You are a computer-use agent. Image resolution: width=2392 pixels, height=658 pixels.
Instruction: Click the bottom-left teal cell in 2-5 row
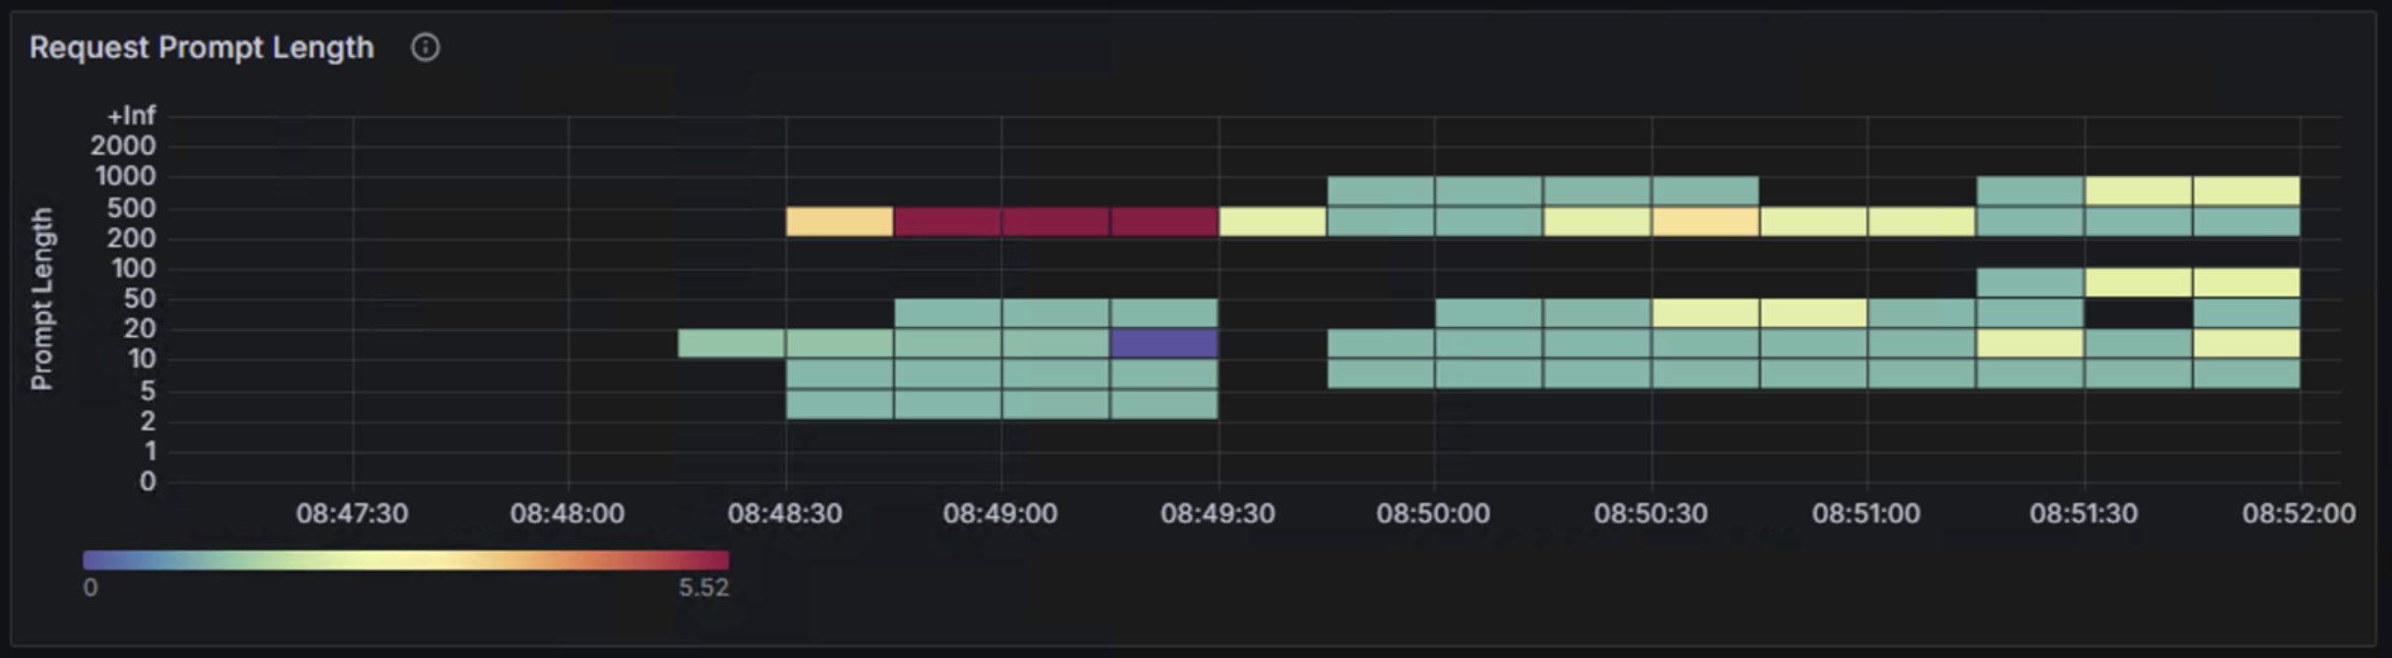[840, 405]
